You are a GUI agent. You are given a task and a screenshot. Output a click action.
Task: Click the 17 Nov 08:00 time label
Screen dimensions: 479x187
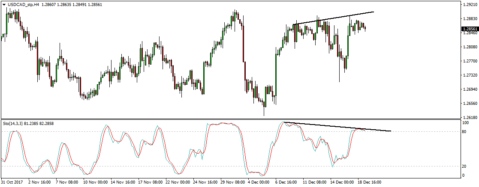pos(150,182)
